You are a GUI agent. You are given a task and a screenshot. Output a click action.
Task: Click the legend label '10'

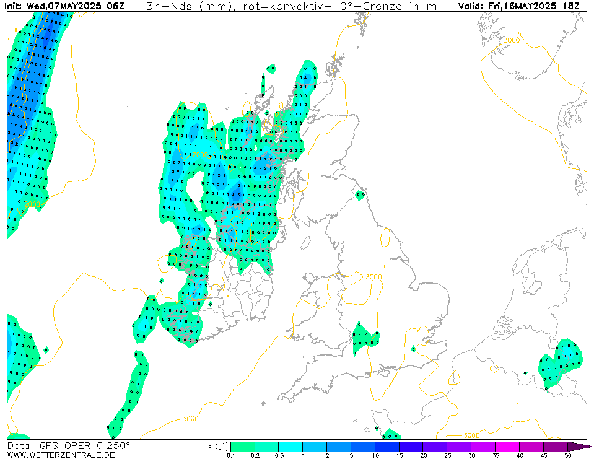(375, 455)
